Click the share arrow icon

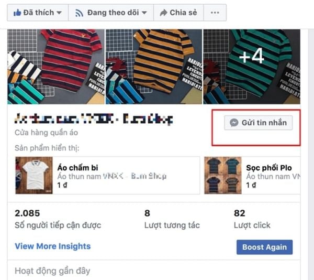[163, 13]
